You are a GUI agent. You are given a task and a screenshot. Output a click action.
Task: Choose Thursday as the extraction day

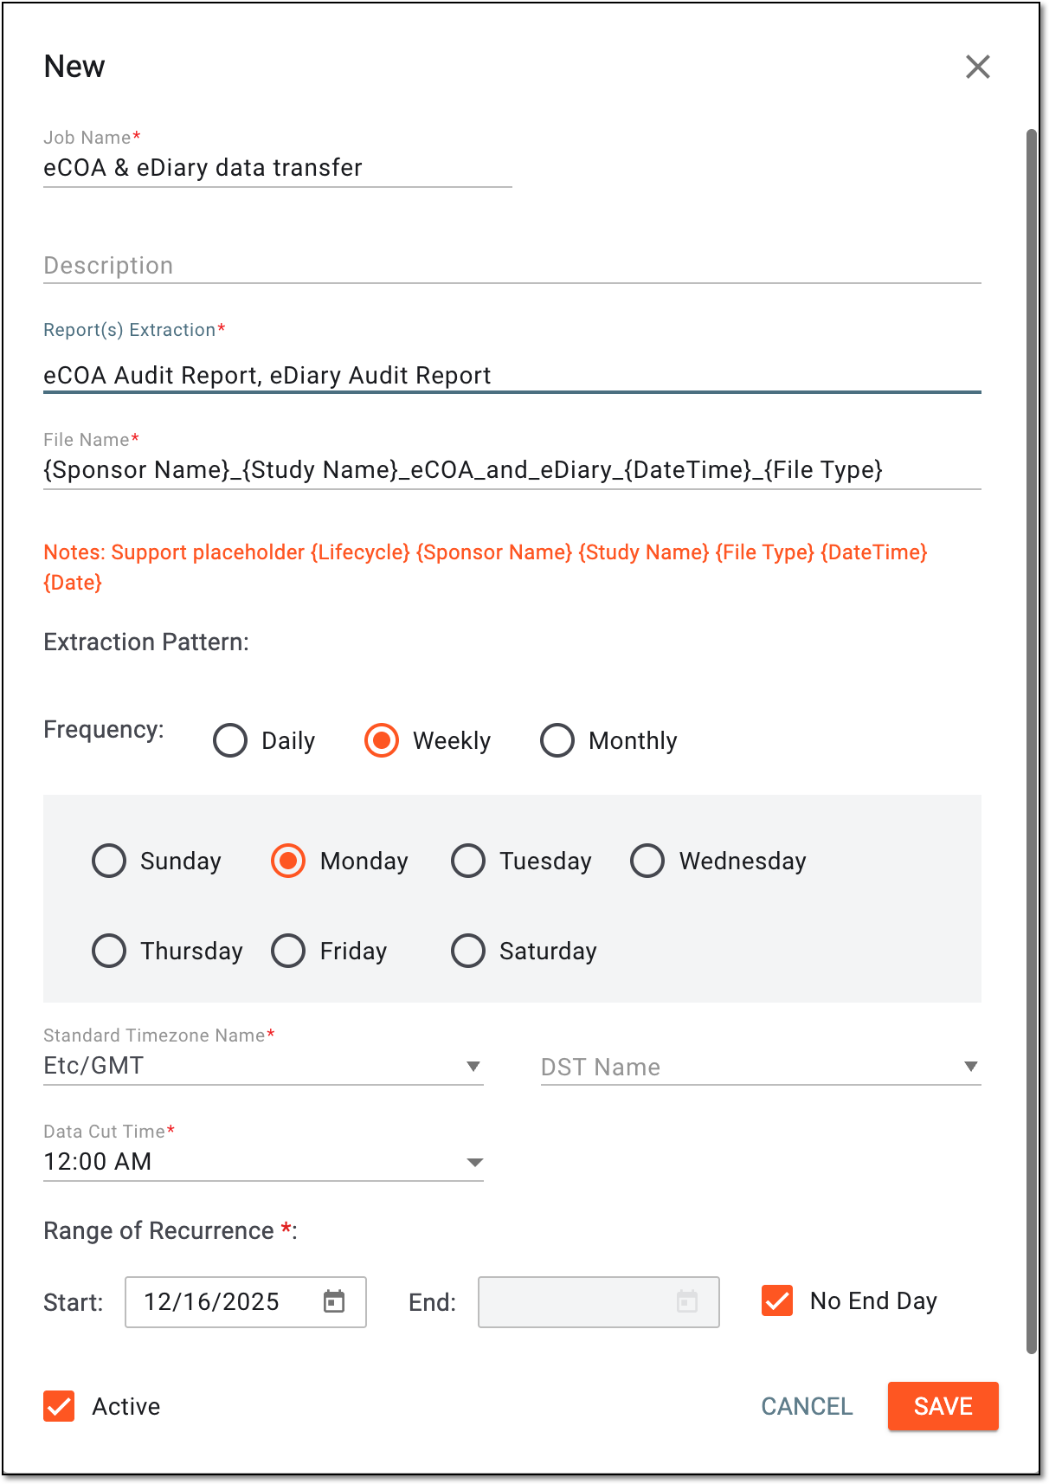coord(109,951)
